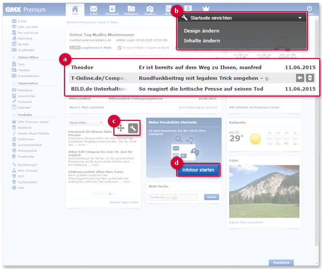Open Grußkarten in sidebar
Viewport: 322px width, 269px height.
pyautogui.click(x=23, y=50)
